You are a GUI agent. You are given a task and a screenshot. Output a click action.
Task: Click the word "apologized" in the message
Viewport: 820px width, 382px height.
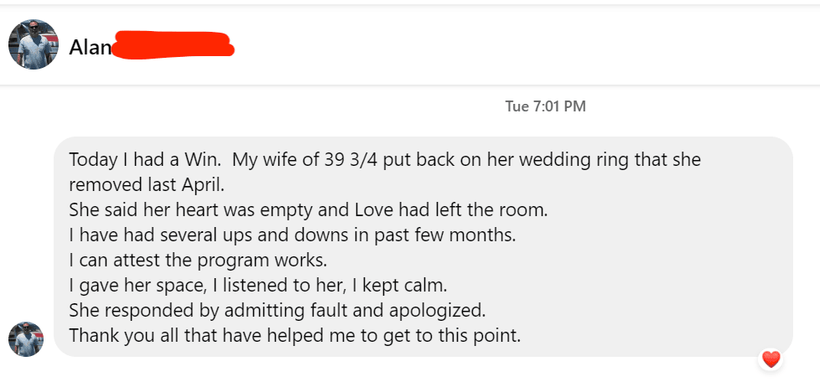(x=441, y=310)
